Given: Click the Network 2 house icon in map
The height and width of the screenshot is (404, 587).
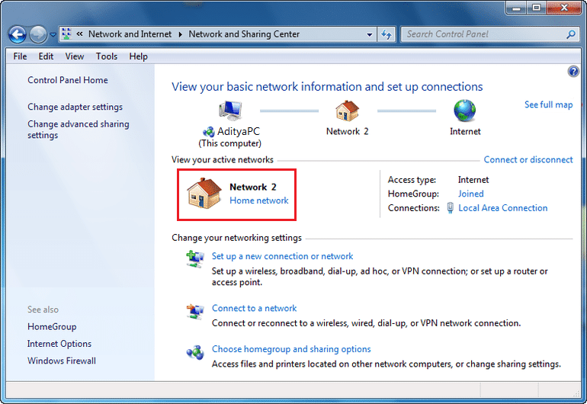Looking at the screenshot, I should tap(348, 111).
